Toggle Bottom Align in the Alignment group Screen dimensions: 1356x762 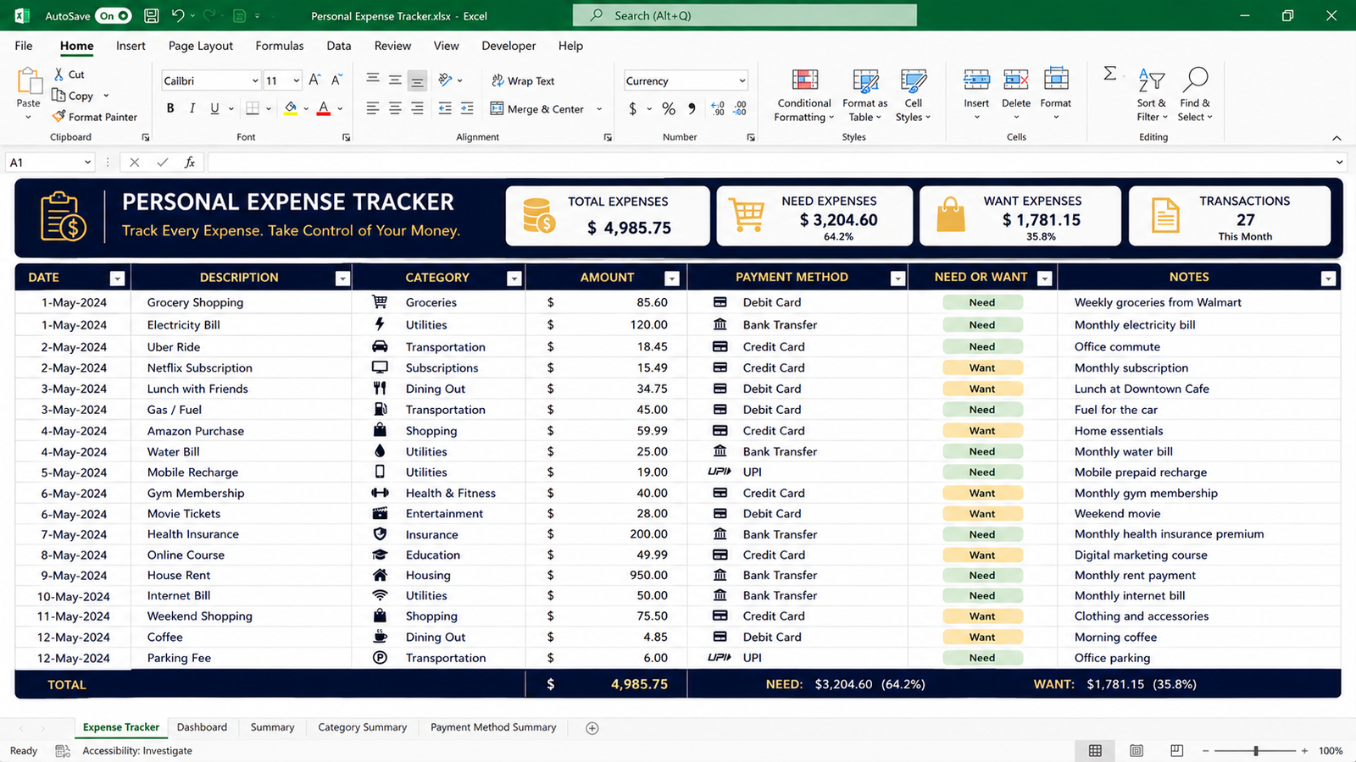[x=417, y=80]
